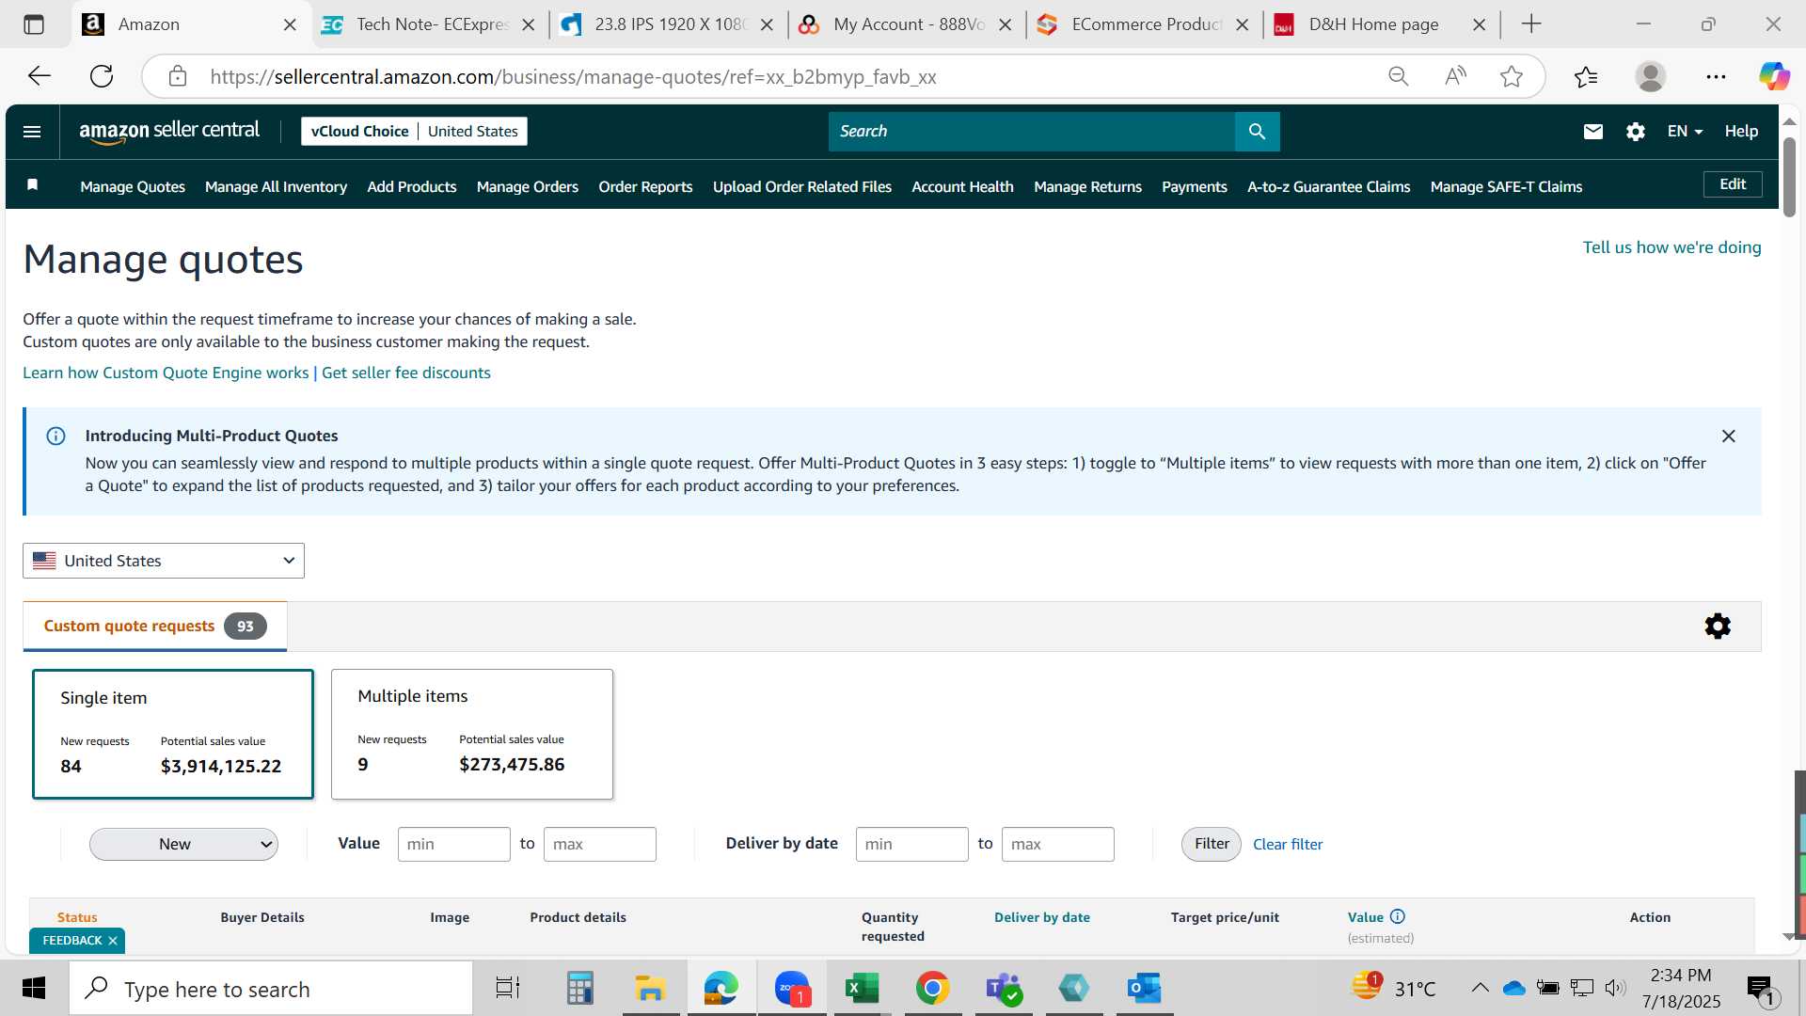Open Windows Start menu
This screenshot has height=1016, width=1806.
click(34, 989)
